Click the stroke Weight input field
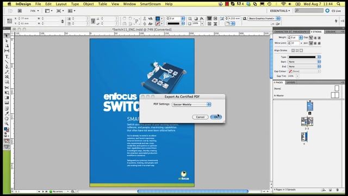This screenshot has width=348, height=196. (295, 38)
